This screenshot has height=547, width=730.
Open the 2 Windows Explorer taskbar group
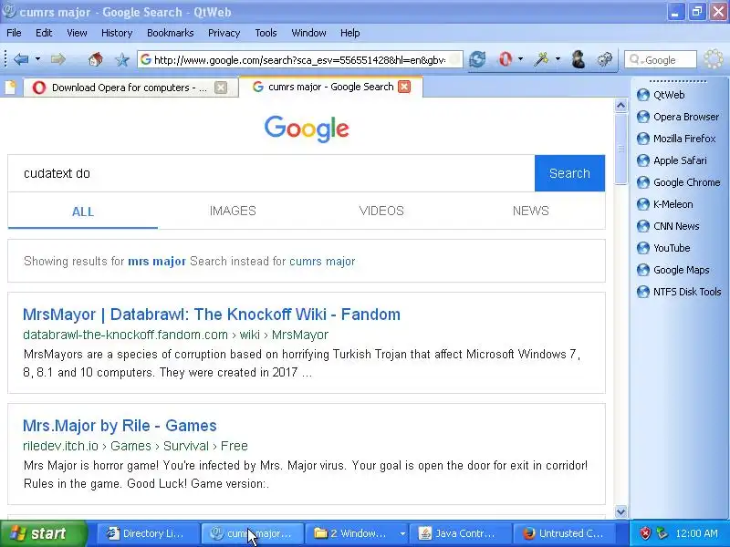click(356, 533)
